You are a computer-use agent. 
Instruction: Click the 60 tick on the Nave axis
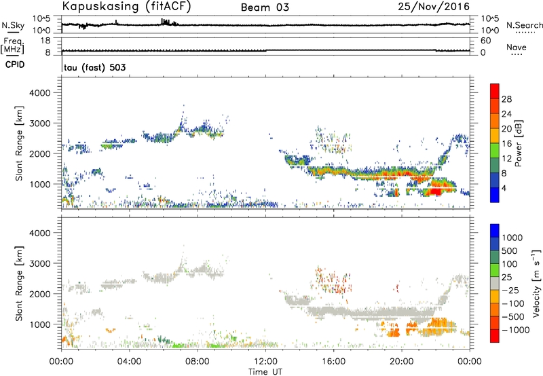(486, 41)
